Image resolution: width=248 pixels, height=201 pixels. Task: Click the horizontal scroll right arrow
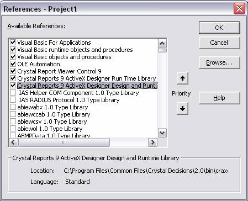(153, 142)
